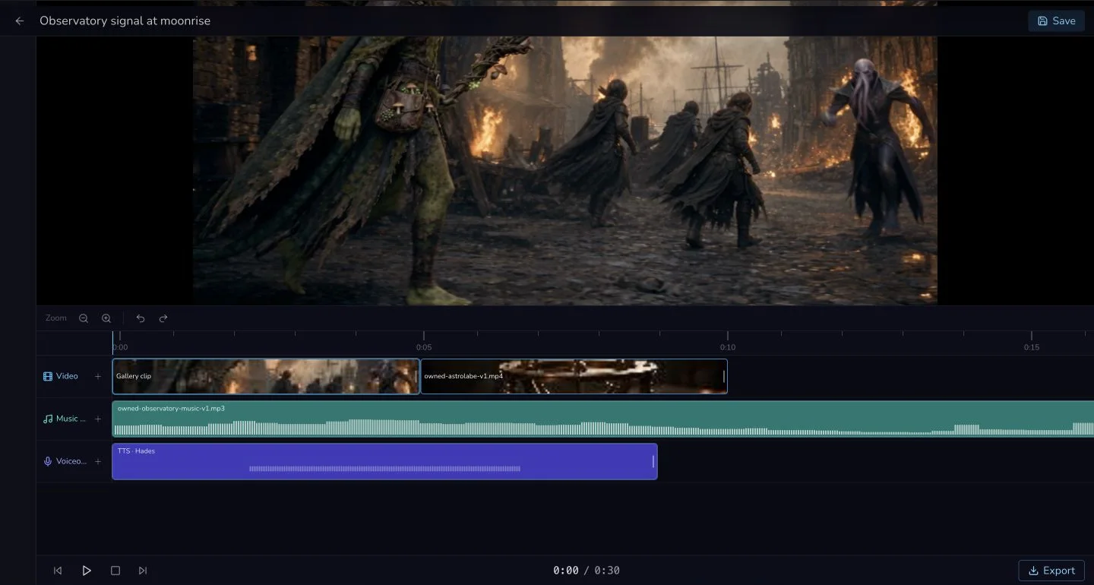This screenshot has width=1094, height=585.
Task: Click the video preview canvas
Action: coord(564,171)
